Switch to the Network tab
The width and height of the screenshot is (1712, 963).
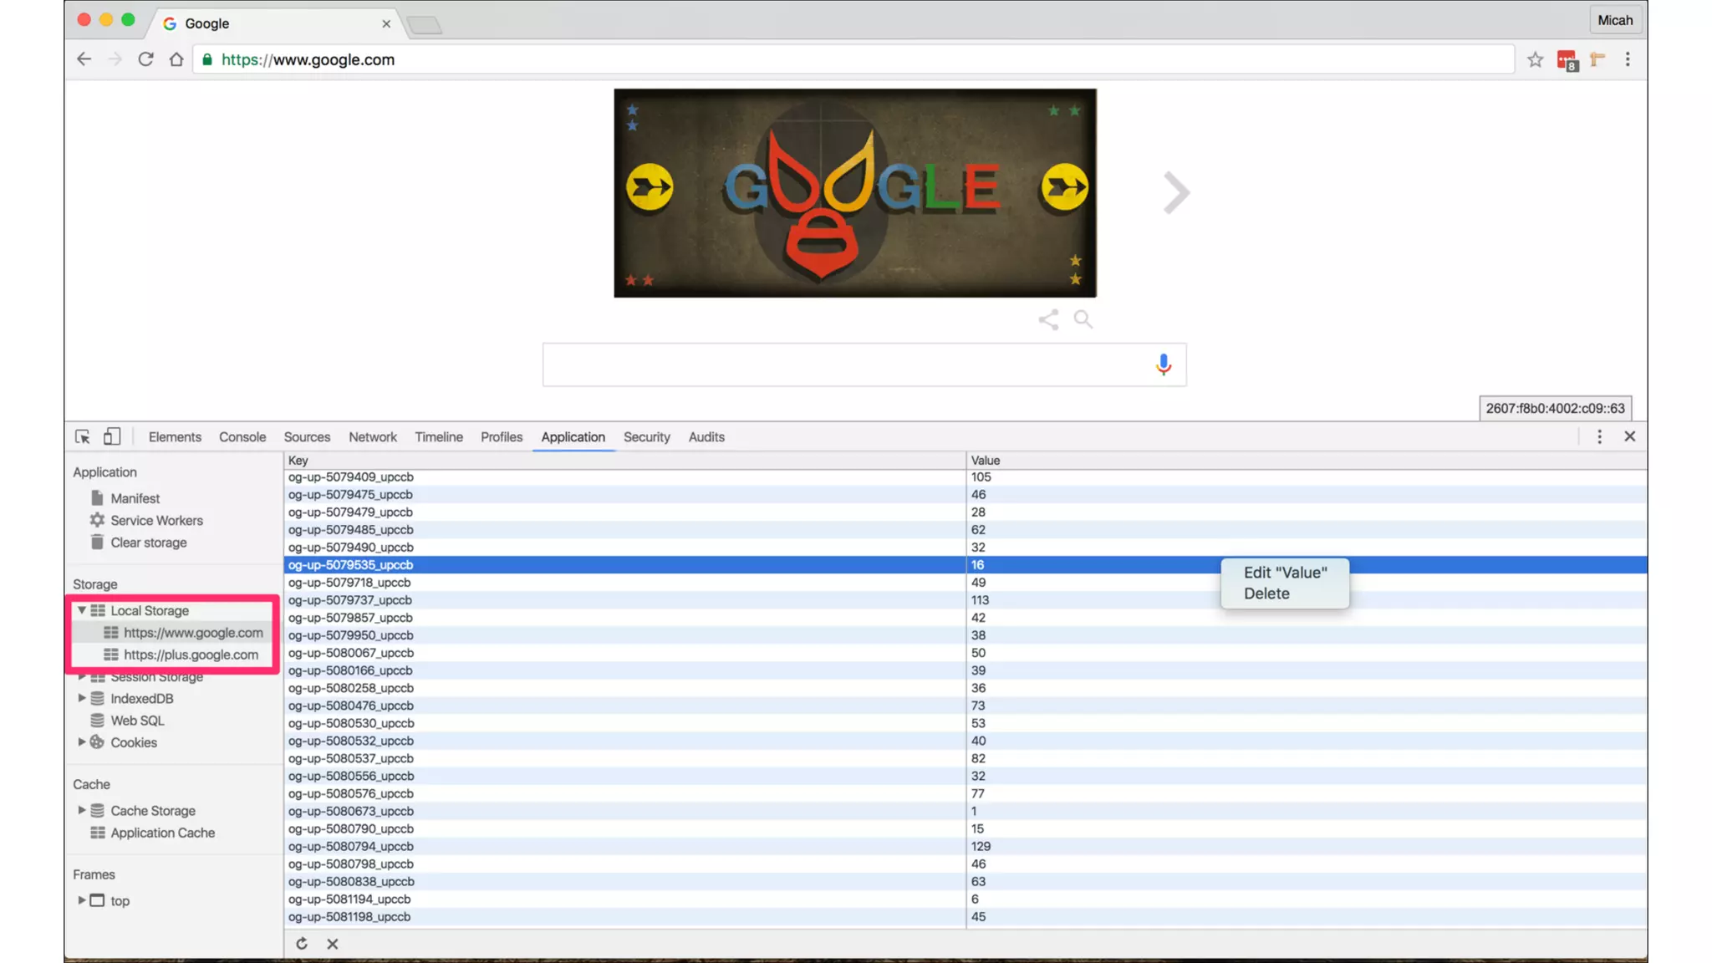(372, 437)
